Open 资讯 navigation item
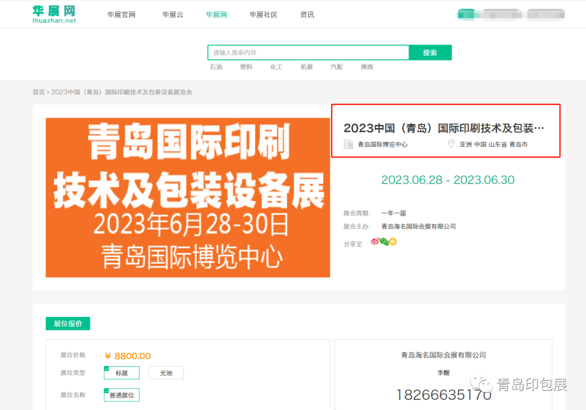 (x=307, y=15)
